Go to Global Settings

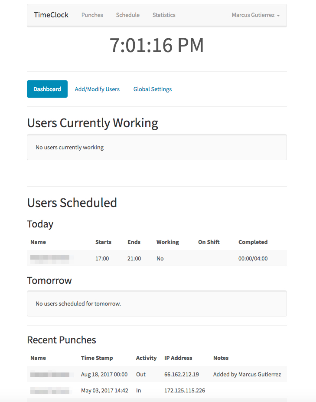tap(152, 89)
